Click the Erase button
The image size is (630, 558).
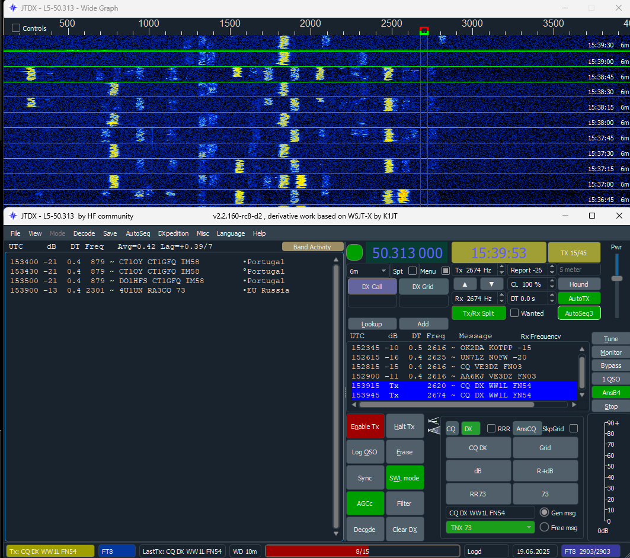pyautogui.click(x=404, y=452)
